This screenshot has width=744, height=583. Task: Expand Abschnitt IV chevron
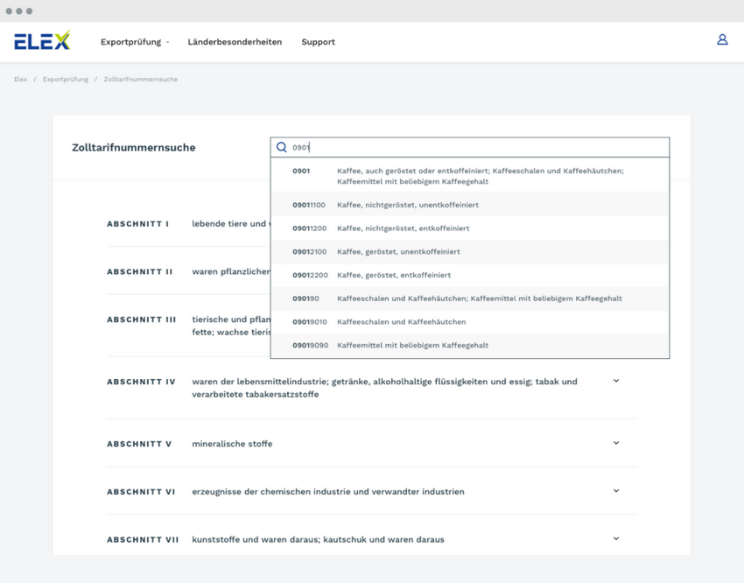616,382
